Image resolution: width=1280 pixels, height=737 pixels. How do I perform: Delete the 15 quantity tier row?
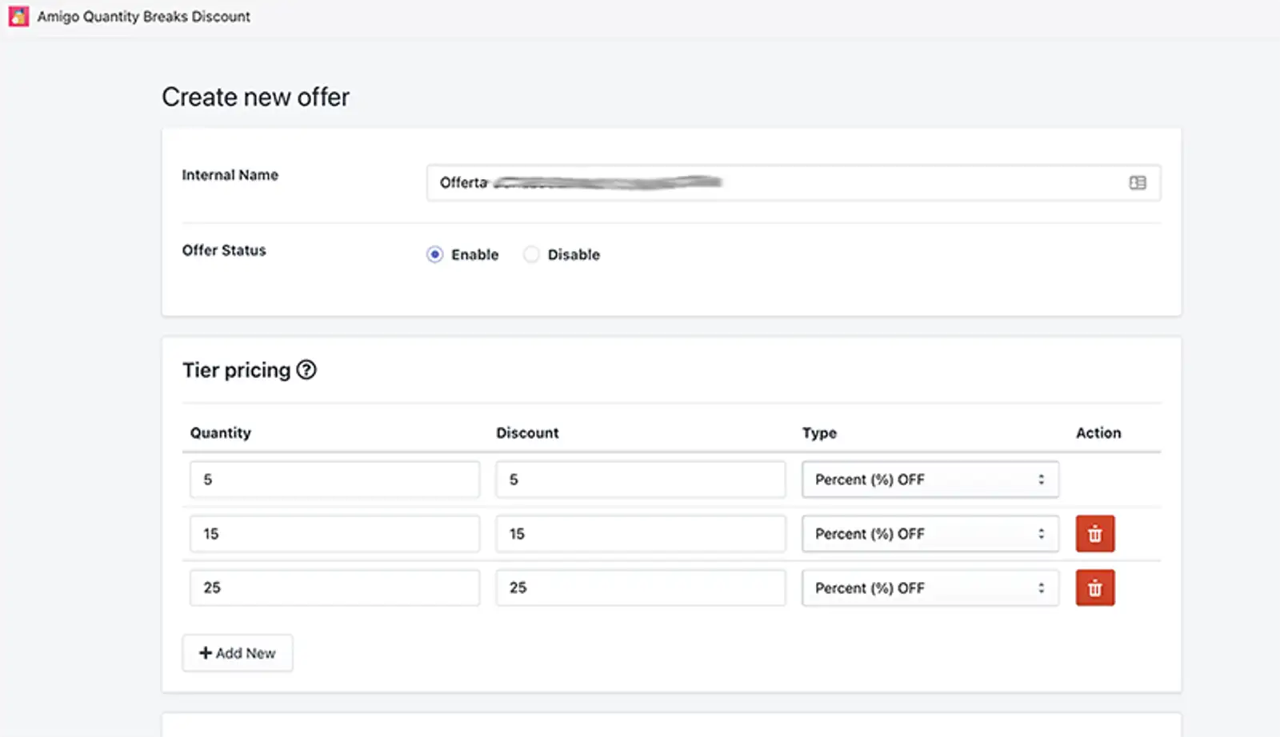(x=1094, y=534)
